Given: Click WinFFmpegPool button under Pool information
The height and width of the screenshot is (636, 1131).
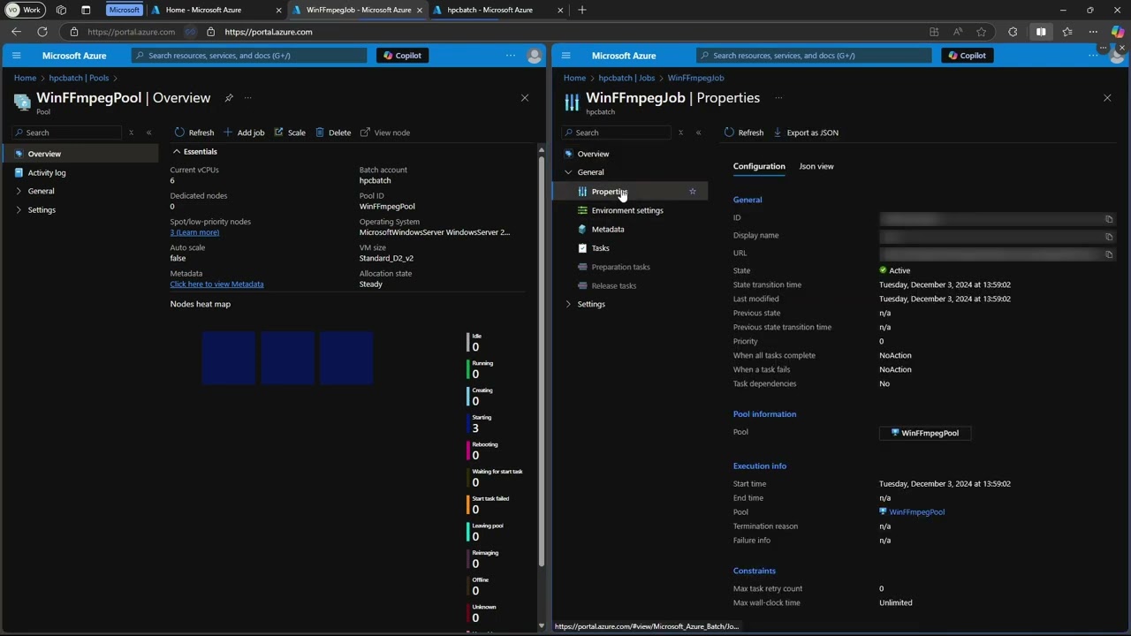Looking at the screenshot, I should [925, 433].
